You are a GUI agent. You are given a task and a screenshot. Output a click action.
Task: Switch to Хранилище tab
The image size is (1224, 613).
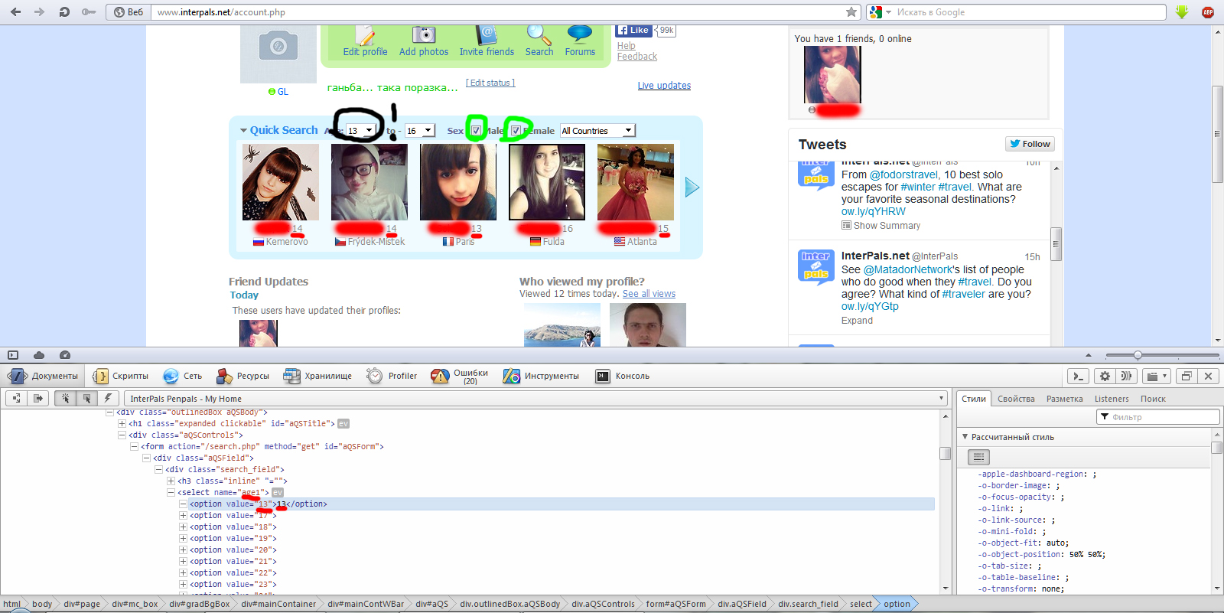pos(317,376)
